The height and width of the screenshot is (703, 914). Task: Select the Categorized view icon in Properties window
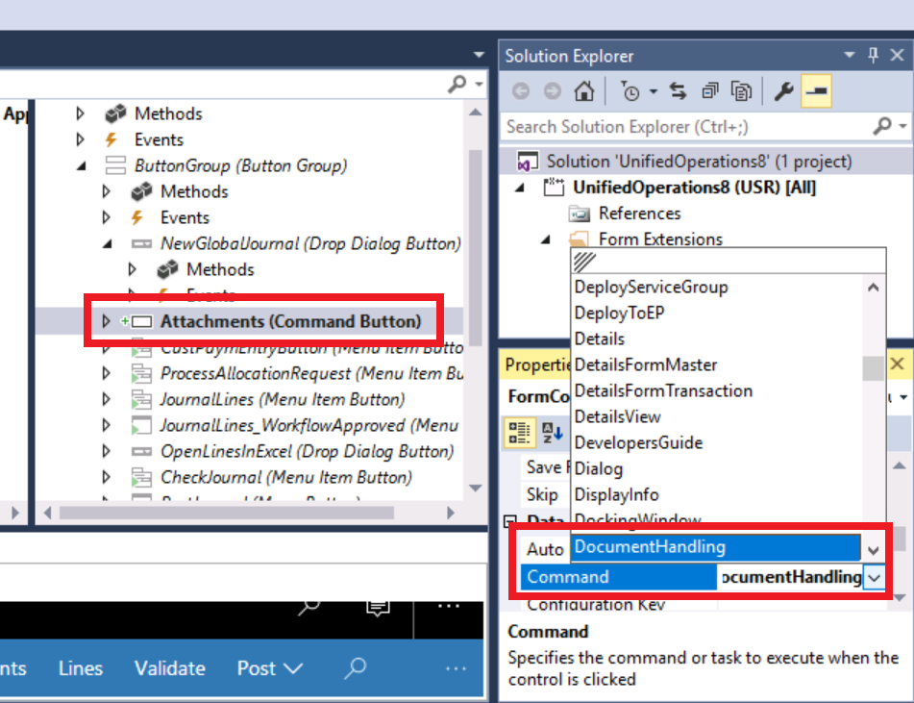tap(519, 432)
